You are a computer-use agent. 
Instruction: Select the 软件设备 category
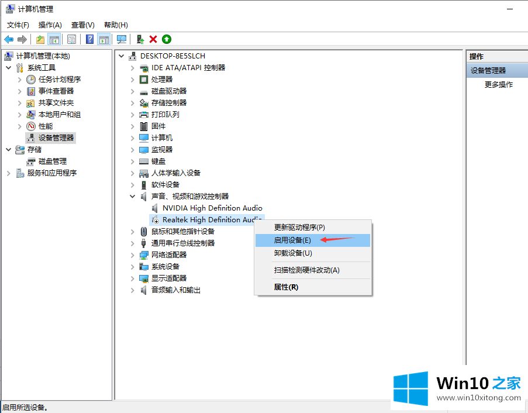pos(165,185)
